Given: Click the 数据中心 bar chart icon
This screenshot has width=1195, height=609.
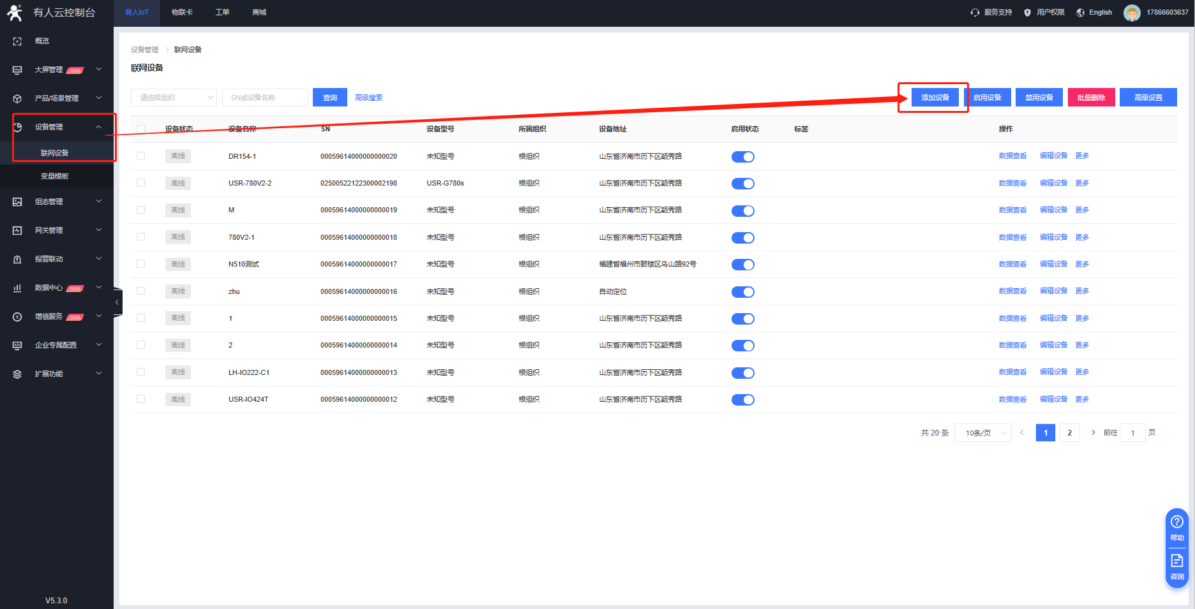Looking at the screenshot, I should (x=17, y=288).
